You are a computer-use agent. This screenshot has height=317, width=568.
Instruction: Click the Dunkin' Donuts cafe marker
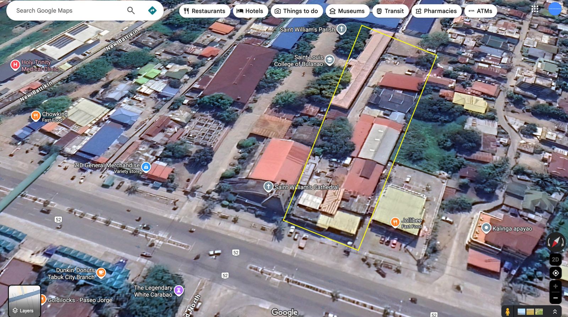click(x=101, y=273)
